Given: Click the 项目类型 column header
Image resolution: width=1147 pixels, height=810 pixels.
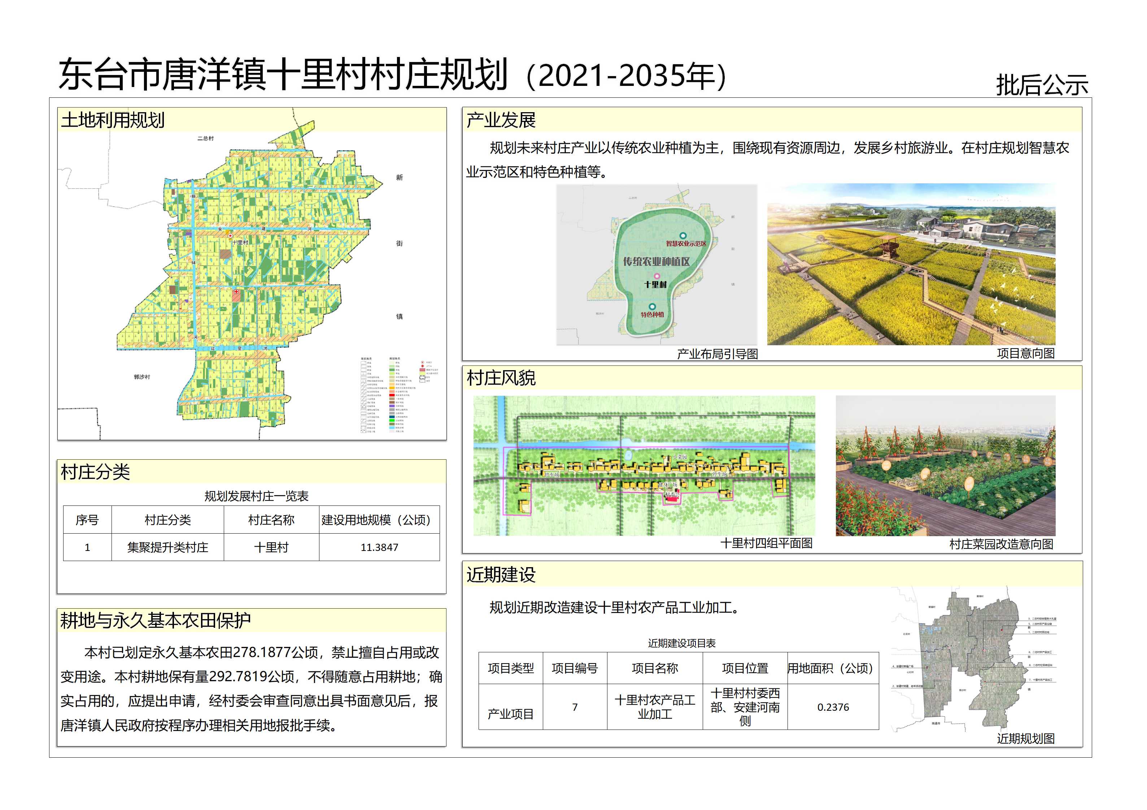Looking at the screenshot, I should pos(511,668).
